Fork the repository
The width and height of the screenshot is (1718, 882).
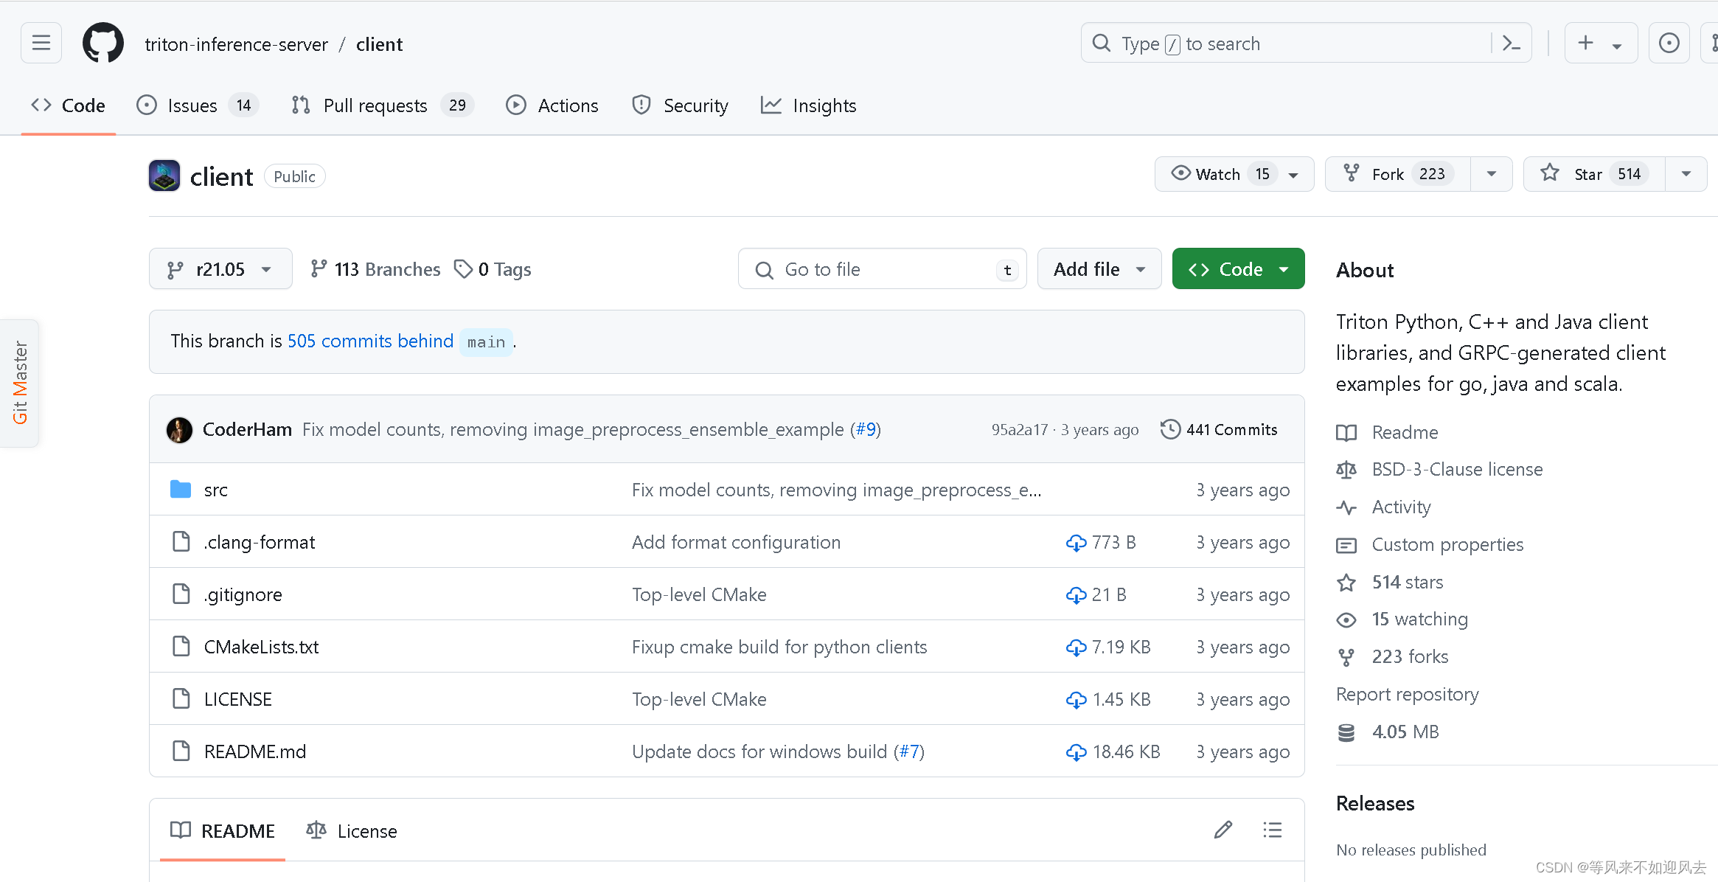[1398, 174]
